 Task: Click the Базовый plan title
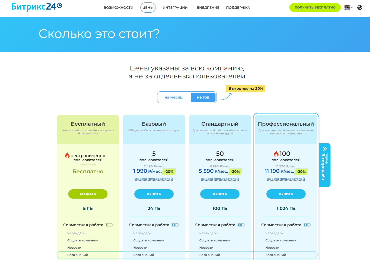tap(154, 124)
